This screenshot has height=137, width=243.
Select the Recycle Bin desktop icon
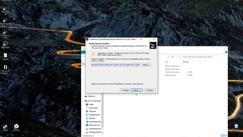(x=236, y=128)
